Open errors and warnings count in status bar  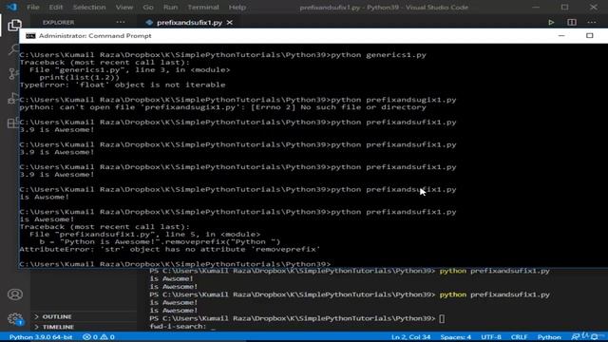coord(99,337)
